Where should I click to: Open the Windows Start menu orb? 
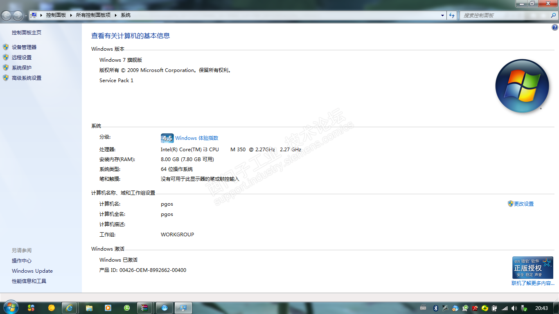10,307
